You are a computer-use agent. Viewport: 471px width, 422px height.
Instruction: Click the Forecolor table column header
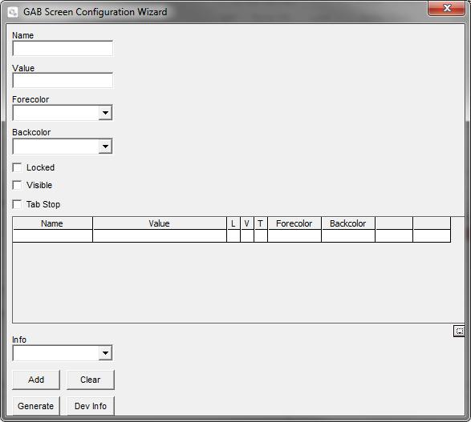click(x=294, y=223)
